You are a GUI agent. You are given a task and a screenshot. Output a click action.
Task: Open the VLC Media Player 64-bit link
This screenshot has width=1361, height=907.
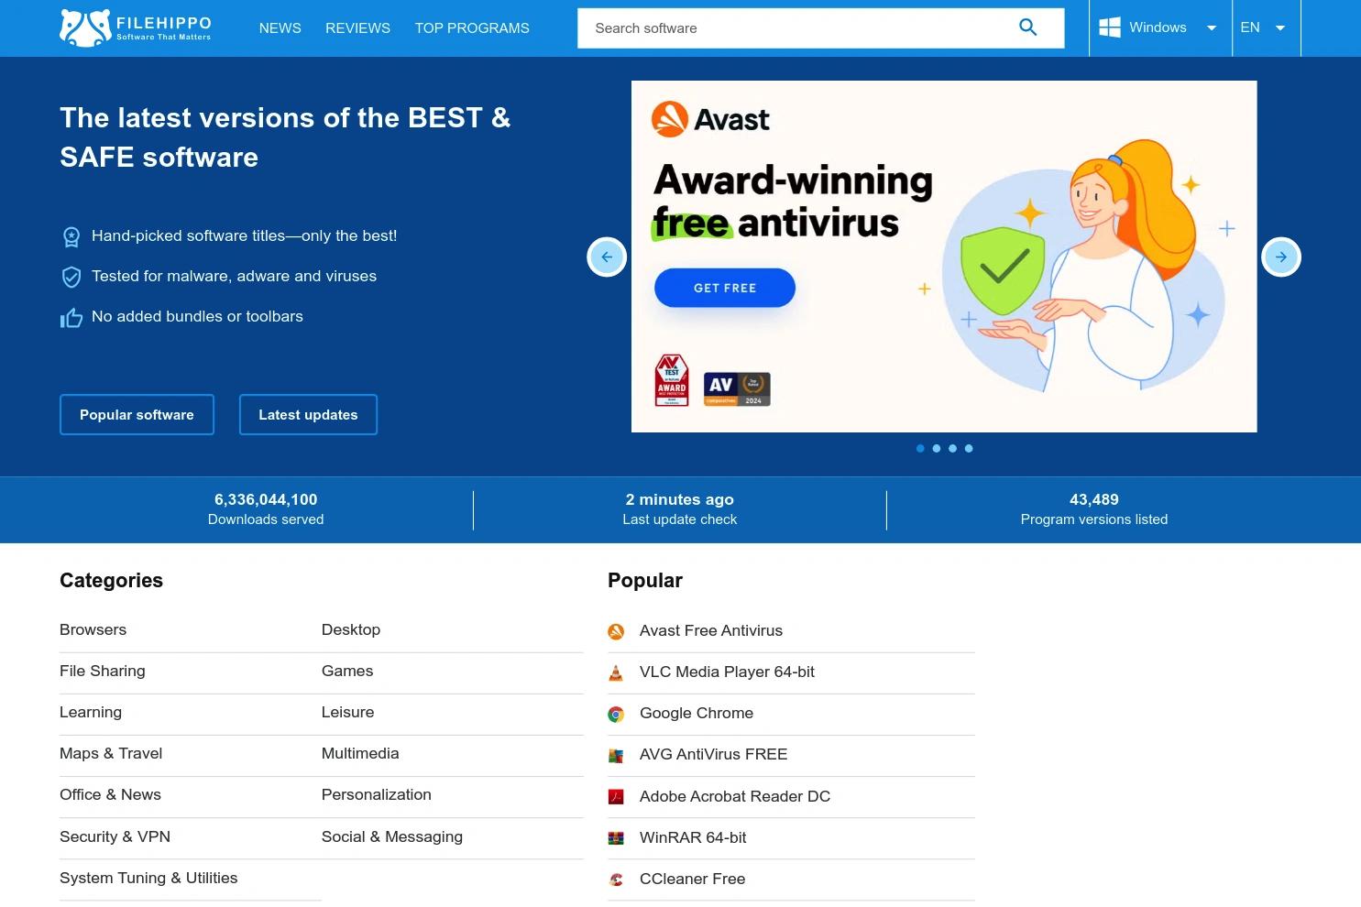[x=727, y=672]
